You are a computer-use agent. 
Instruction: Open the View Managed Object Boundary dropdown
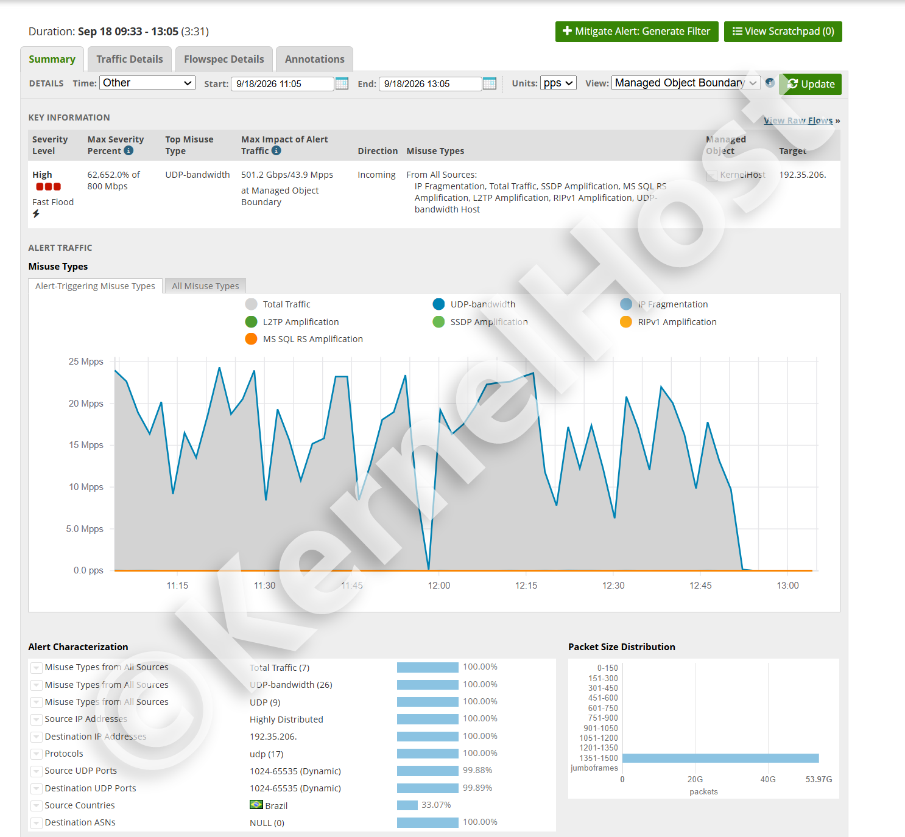click(x=686, y=83)
